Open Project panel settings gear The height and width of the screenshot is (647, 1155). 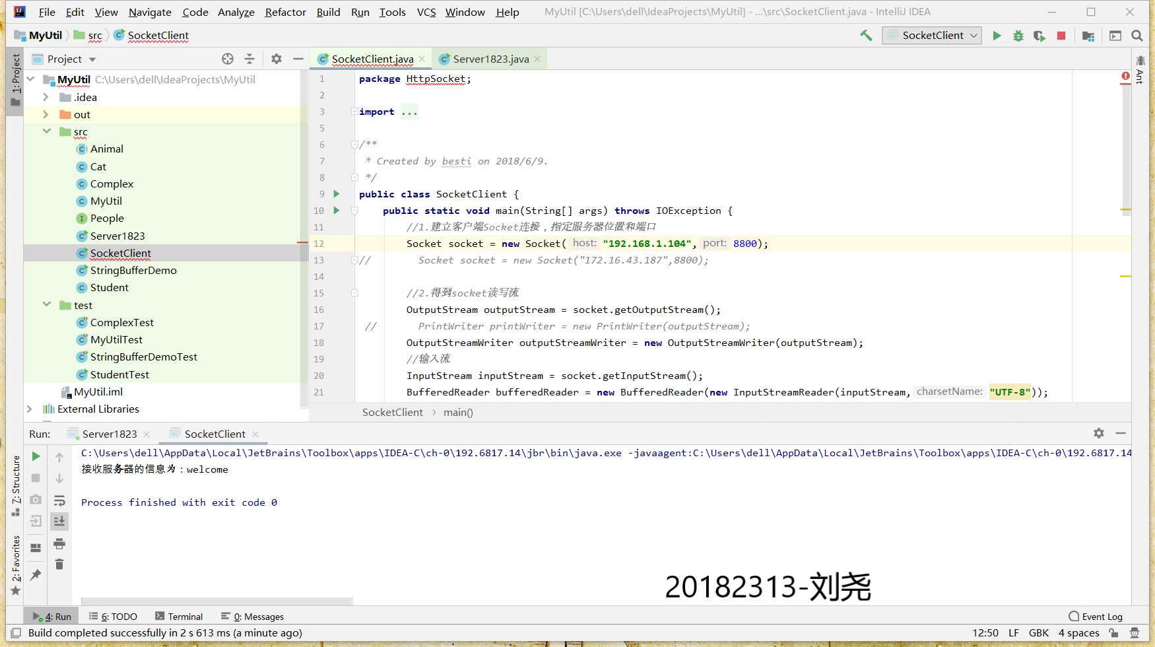(277, 59)
